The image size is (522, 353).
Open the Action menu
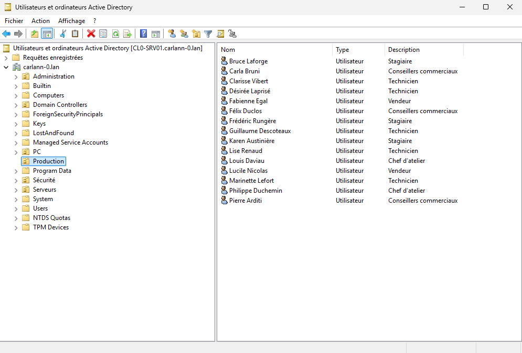40,21
